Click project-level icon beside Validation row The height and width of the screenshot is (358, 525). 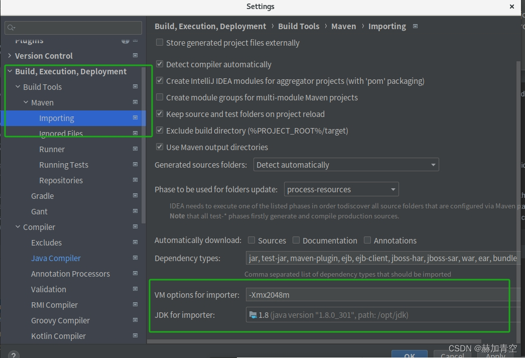(x=136, y=289)
